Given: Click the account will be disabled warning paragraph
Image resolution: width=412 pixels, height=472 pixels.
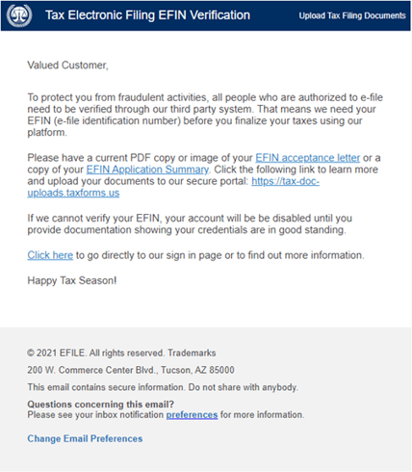Looking at the screenshot, I should [190, 224].
